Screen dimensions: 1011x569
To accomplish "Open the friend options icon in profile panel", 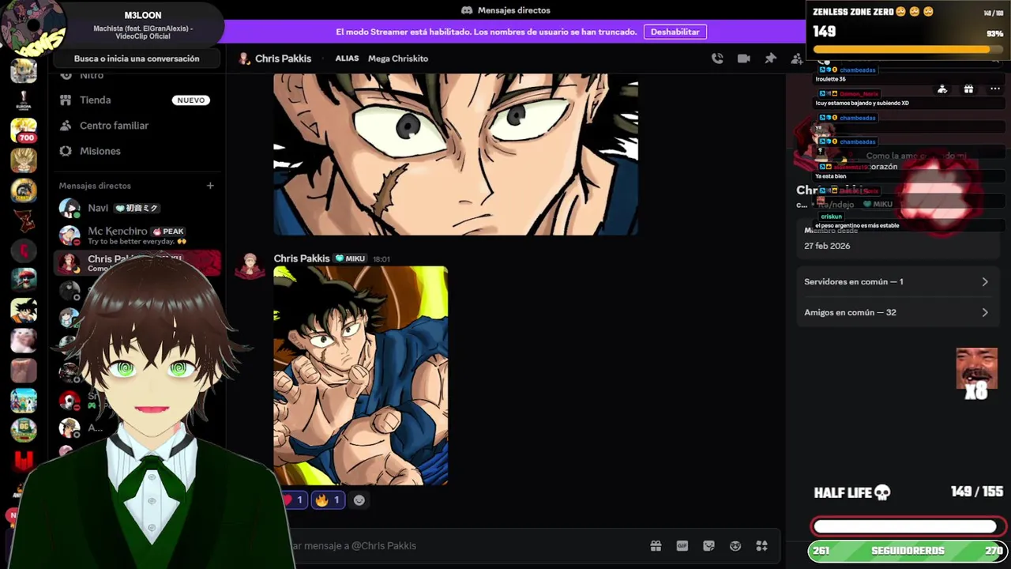I will 942,89.
